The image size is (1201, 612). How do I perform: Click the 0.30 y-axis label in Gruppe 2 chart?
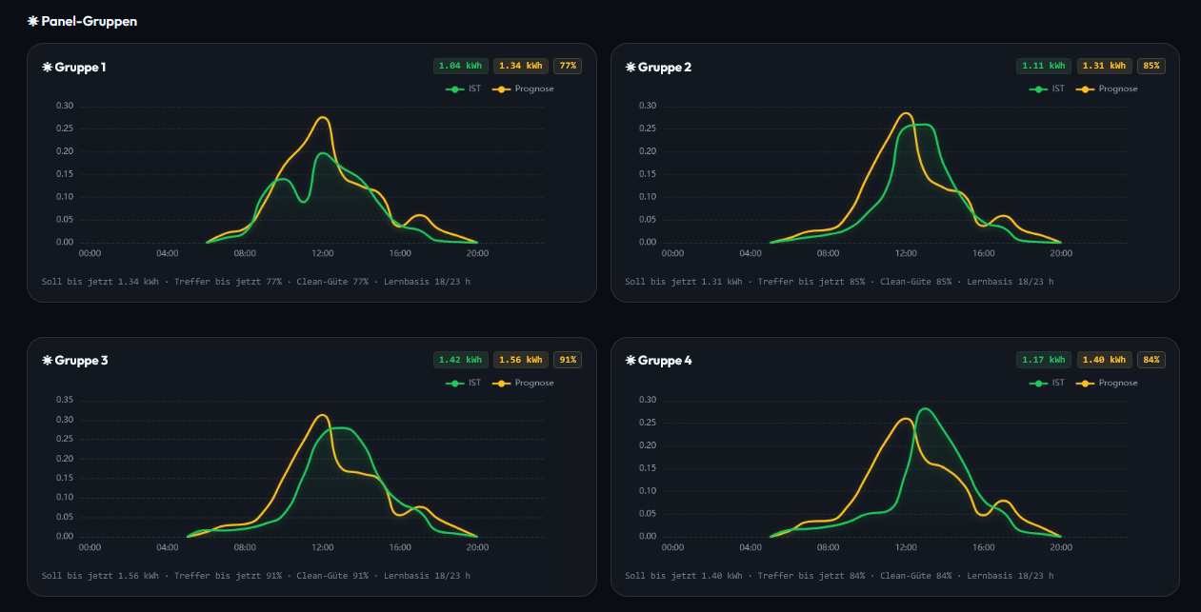click(x=648, y=106)
